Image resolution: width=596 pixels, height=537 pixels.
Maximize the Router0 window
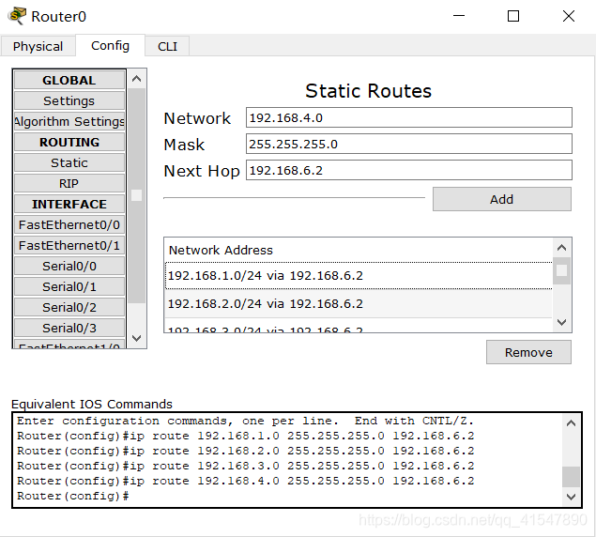[513, 16]
